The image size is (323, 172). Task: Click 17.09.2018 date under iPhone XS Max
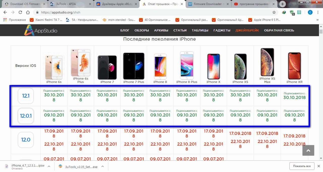click(267, 133)
